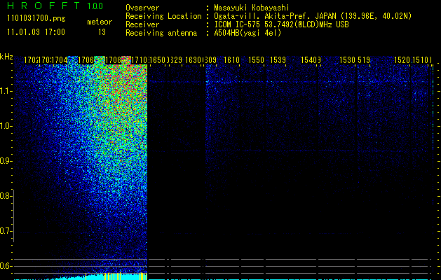Viewport: 441px width, 280px height.
Task: Select the filename 1101031700.png
Action: coord(36,19)
